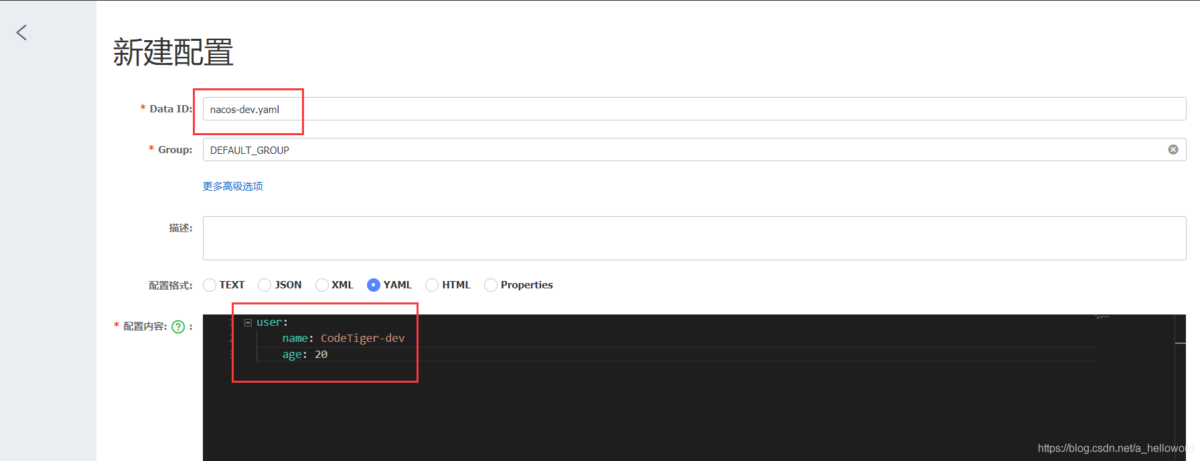Image resolution: width=1200 pixels, height=461 pixels.
Task: Click inside the 描述 description text area
Action: pyautogui.click(x=694, y=238)
